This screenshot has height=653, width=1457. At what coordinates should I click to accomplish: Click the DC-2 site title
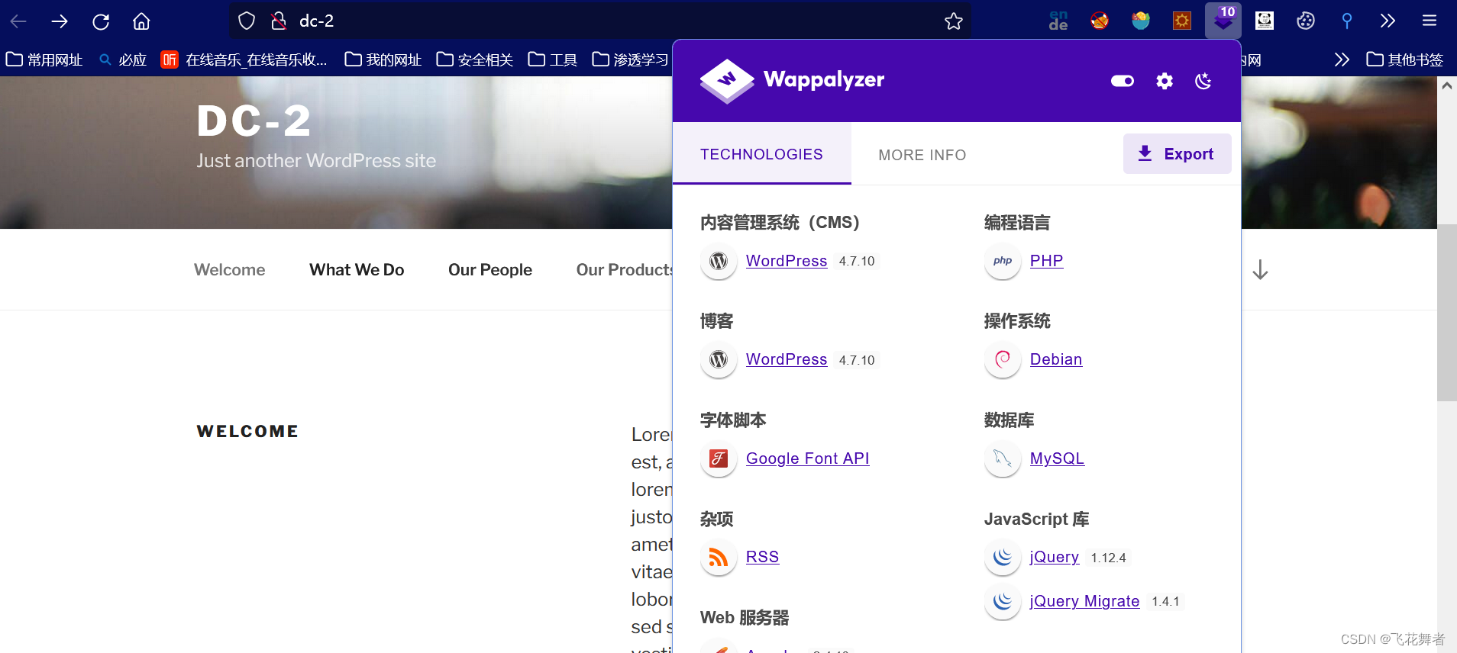(x=254, y=121)
